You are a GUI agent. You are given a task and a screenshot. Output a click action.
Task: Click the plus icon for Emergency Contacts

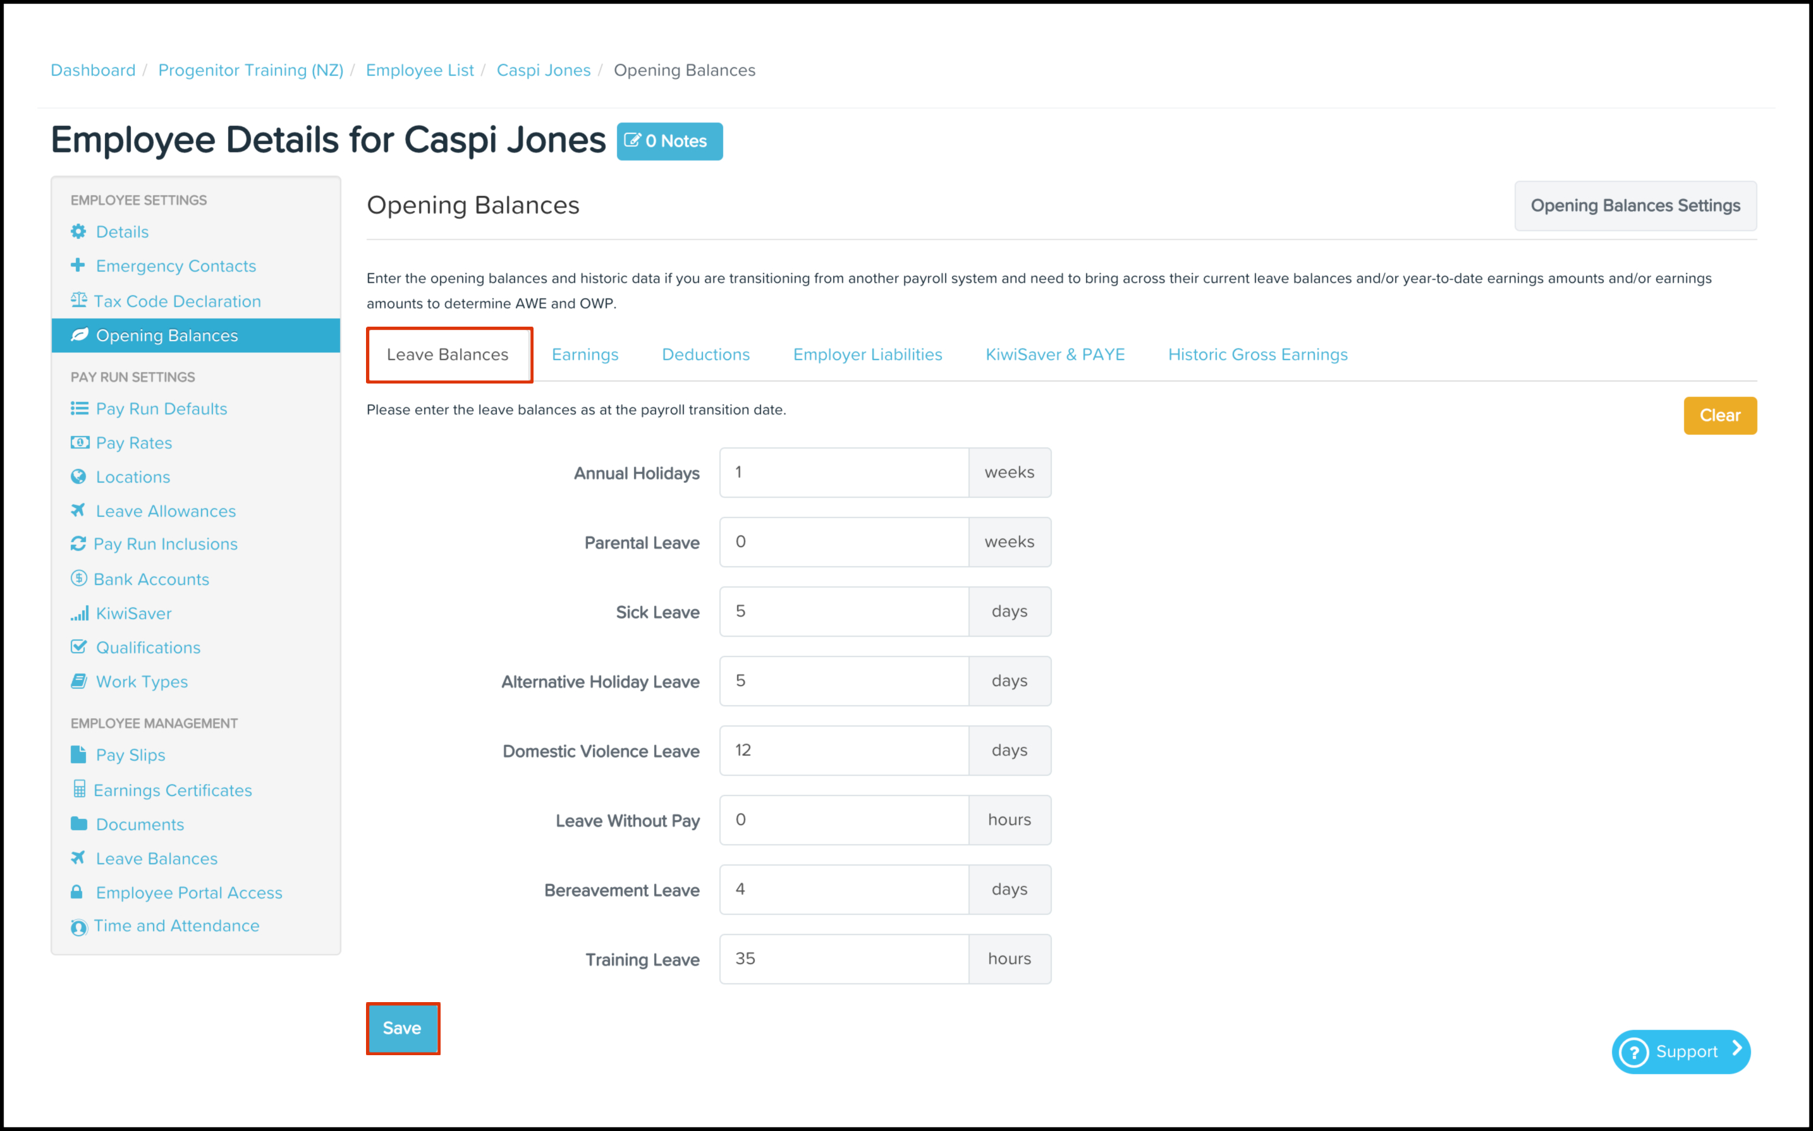[78, 265]
